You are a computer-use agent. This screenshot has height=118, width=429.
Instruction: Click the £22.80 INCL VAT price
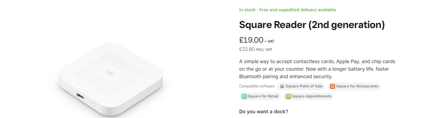point(255,49)
